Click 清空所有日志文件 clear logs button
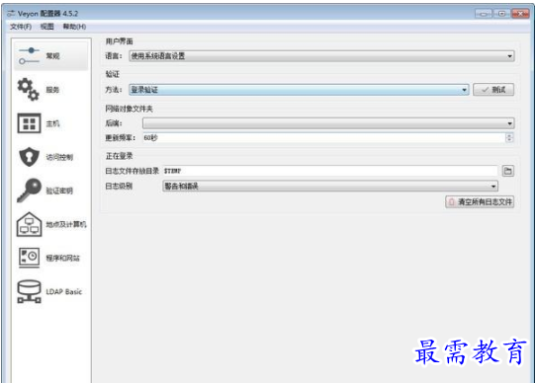 pos(480,202)
